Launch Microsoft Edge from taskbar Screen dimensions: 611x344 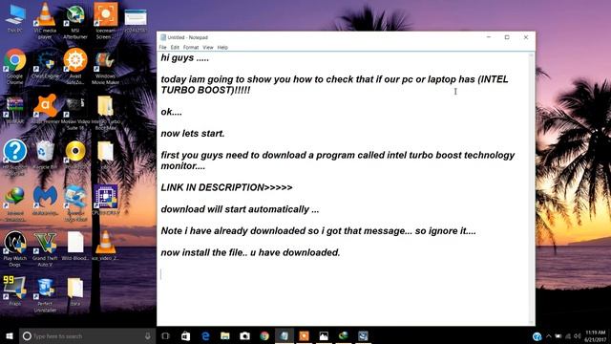[205, 335]
